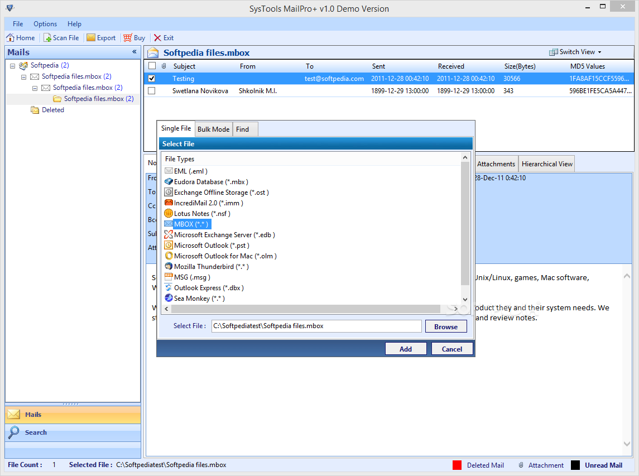Switch to the Single File tab
Screen dimensions: 639x476
pyautogui.click(x=176, y=128)
